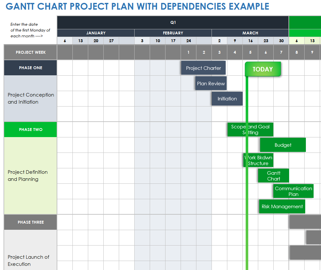321x270 pixels.
Task: Click the Project Conception and Initiation cell
Action: 31,98
